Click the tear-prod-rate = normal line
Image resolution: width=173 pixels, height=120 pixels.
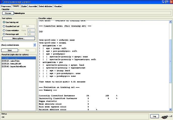tap(53, 43)
